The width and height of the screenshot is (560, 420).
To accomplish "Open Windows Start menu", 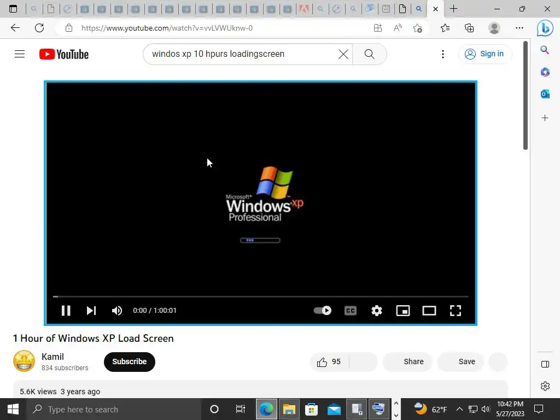I will [13, 409].
